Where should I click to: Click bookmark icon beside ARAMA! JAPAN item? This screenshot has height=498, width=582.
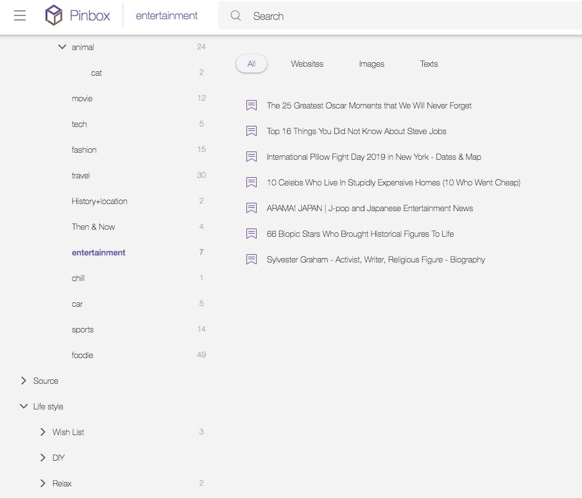click(x=252, y=208)
